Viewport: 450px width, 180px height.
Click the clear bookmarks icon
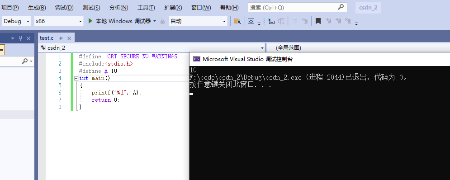tap(348, 21)
